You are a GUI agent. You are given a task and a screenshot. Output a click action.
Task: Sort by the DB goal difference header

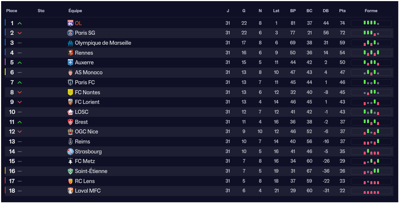[x=326, y=11]
